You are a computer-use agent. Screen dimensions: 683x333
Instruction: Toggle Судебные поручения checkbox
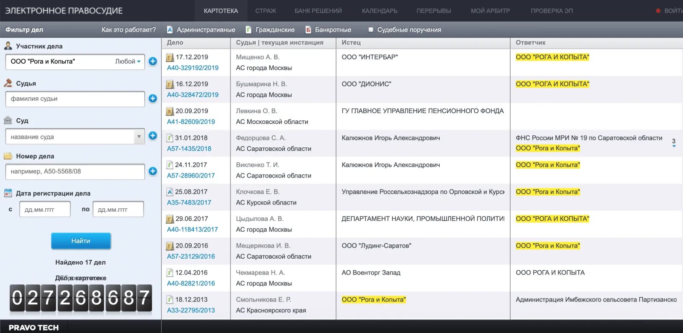click(x=371, y=29)
